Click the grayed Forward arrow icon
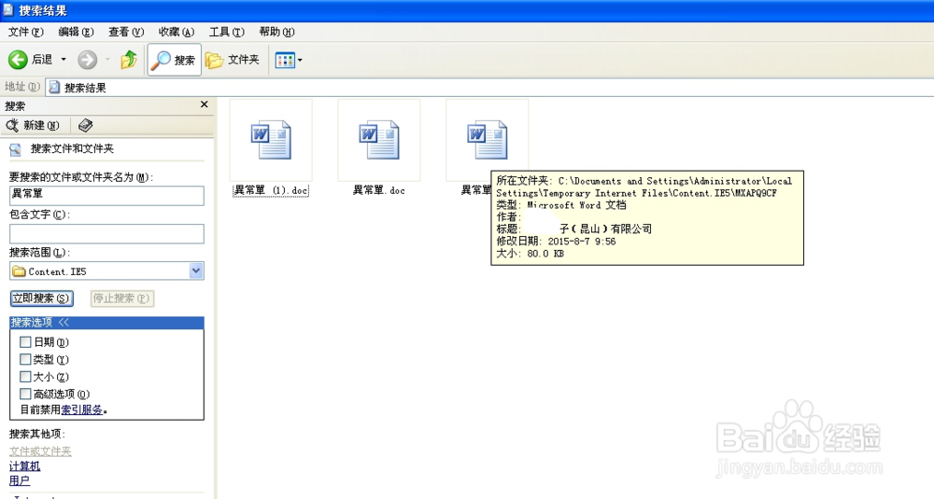The image size is (934, 499). (x=87, y=60)
